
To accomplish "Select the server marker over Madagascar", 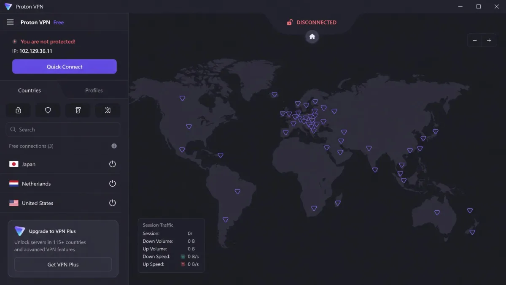I will 338,204.
